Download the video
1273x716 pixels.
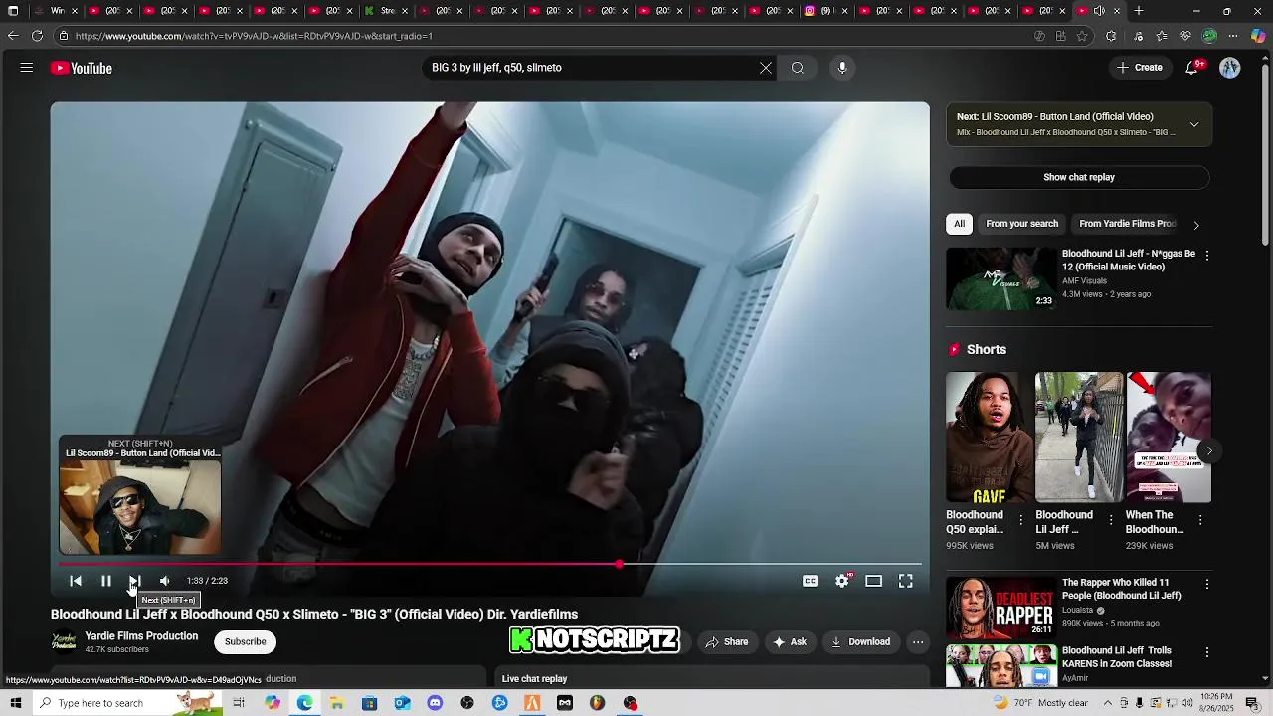click(861, 642)
